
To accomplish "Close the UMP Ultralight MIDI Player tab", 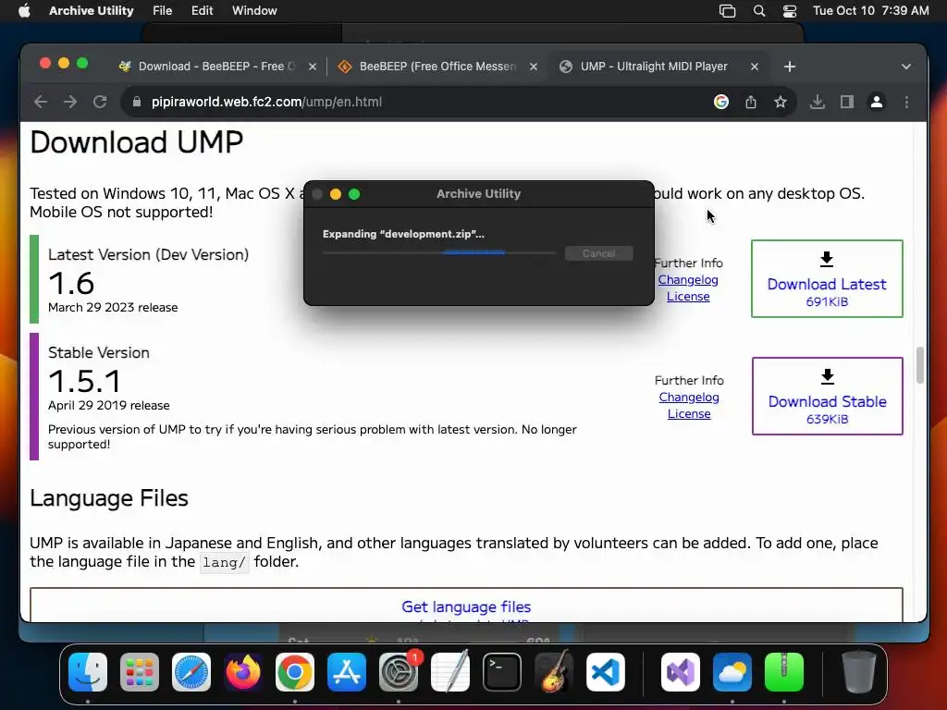I will tap(755, 67).
